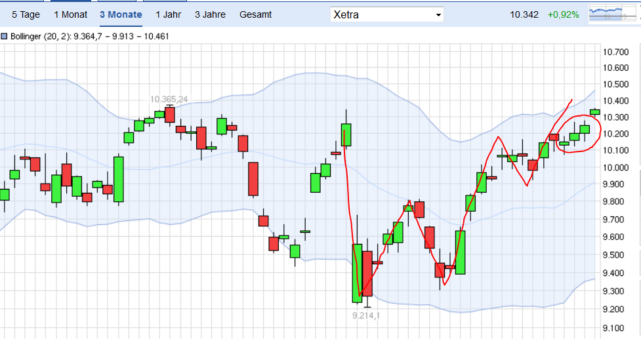This screenshot has width=641, height=339.
Task: Click the mini sparkline chart thumbnail
Action: 612,14
